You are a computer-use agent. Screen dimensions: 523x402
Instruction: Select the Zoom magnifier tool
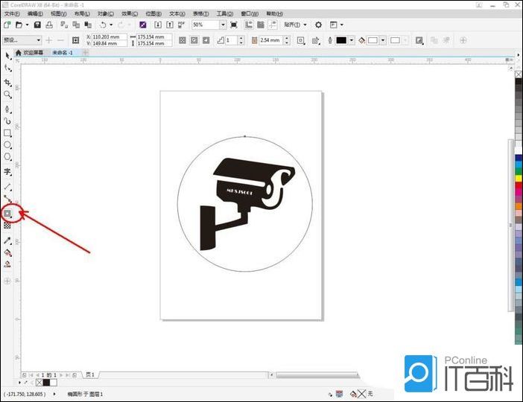(7, 95)
